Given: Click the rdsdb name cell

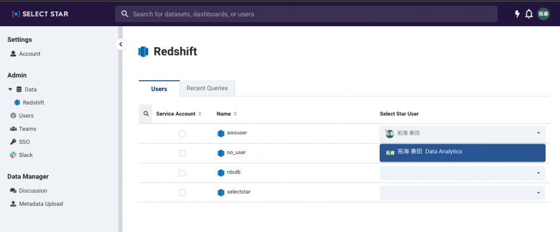Looking at the screenshot, I should (234, 172).
